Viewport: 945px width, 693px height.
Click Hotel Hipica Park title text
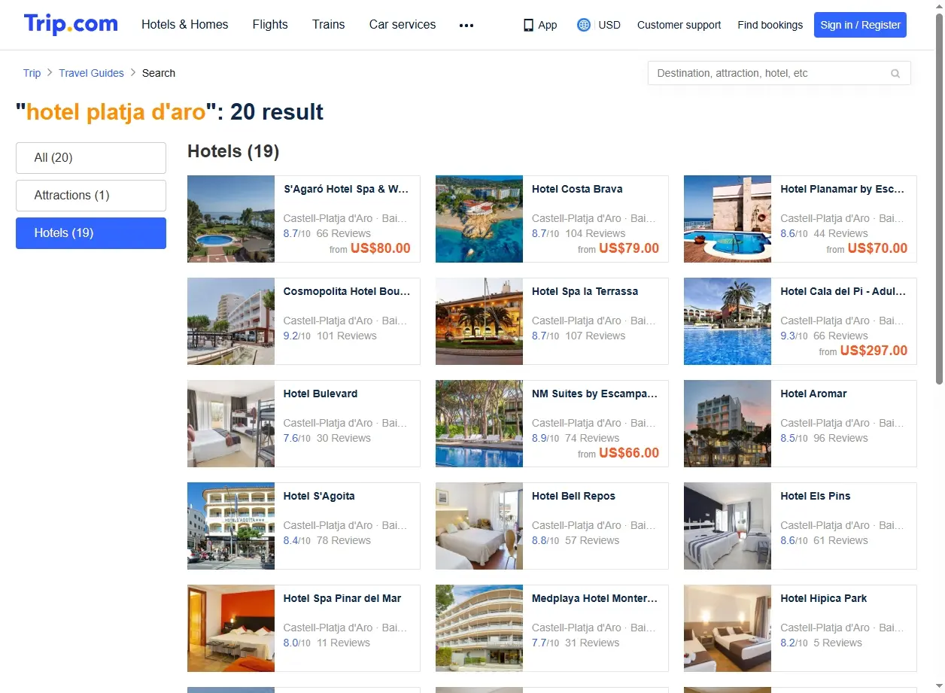click(x=824, y=598)
